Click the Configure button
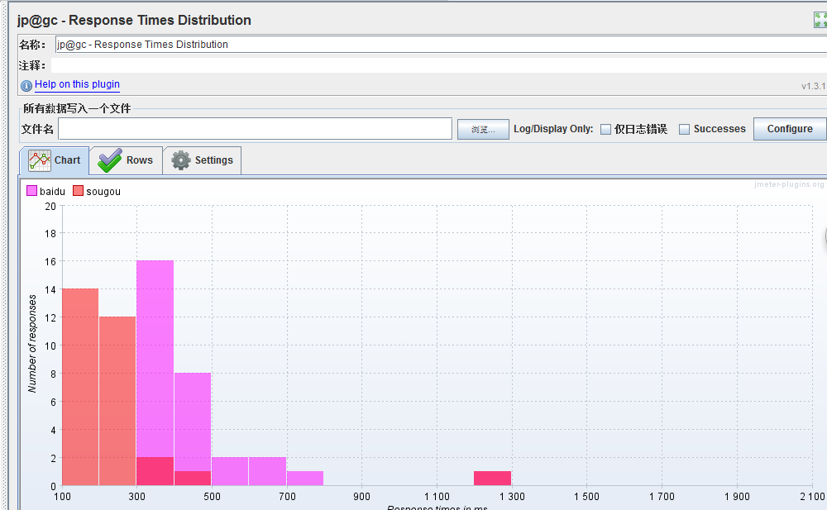Viewport: 827px width, 510px height. [790, 129]
